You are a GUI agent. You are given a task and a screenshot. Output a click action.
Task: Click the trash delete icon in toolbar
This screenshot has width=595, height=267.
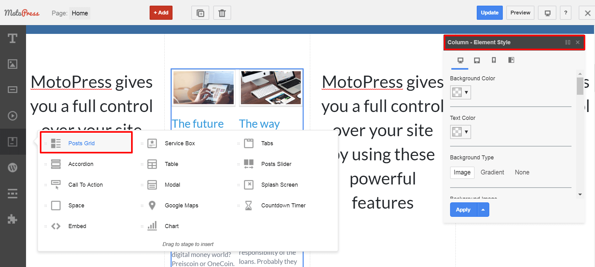(x=222, y=13)
